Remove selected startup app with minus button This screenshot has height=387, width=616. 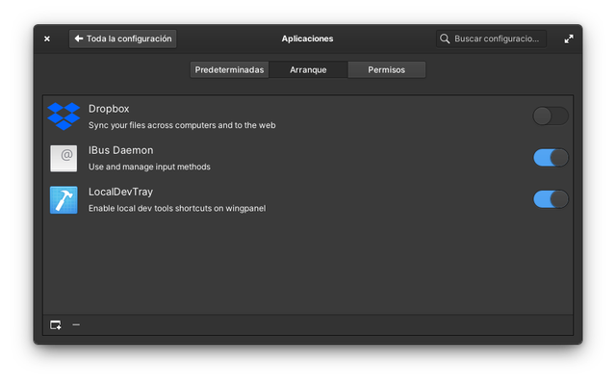pyautogui.click(x=76, y=325)
